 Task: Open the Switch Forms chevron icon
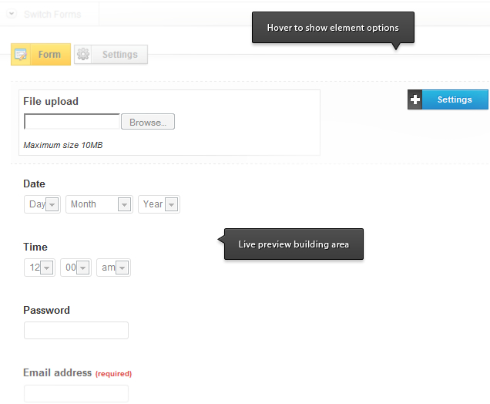point(12,14)
